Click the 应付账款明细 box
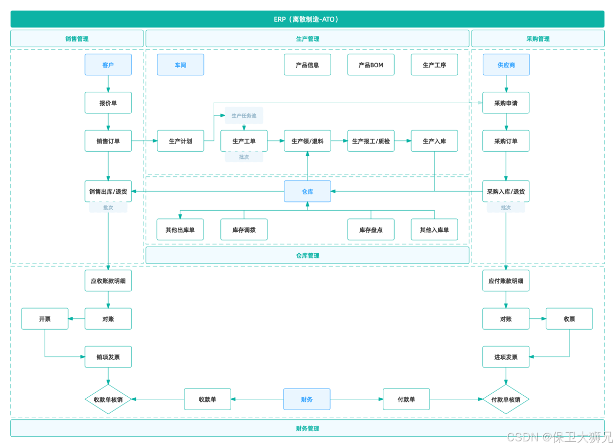 point(506,281)
